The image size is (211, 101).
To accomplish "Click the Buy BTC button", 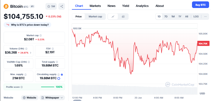I will pos(201,5).
